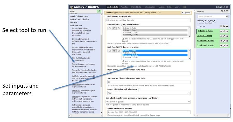Viewport: 233px width, 122px height.
Task: Open Tophat for Illumina tool link
Action: pyautogui.click(x=80, y=70)
